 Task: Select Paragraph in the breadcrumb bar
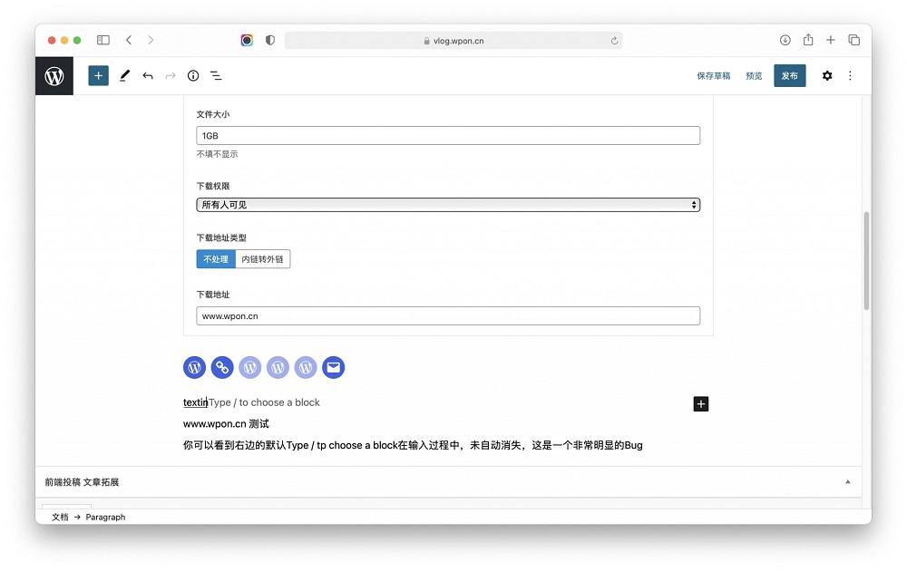point(105,517)
